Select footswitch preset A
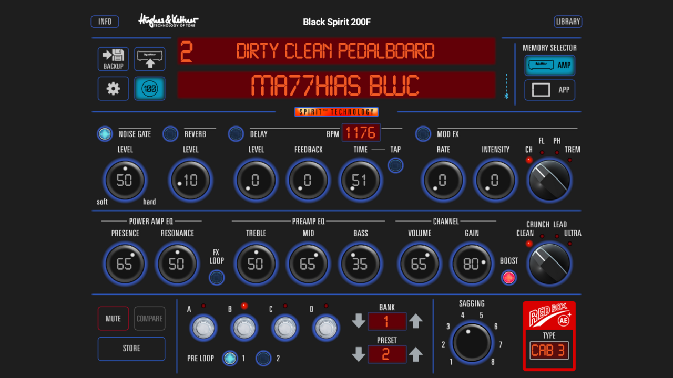The height and width of the screenshot is (378, 673). click(203, 328)
